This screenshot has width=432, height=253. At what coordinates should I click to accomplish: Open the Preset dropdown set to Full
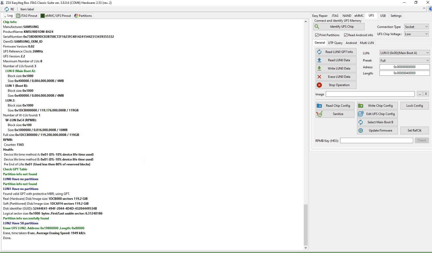click(405, 60)
